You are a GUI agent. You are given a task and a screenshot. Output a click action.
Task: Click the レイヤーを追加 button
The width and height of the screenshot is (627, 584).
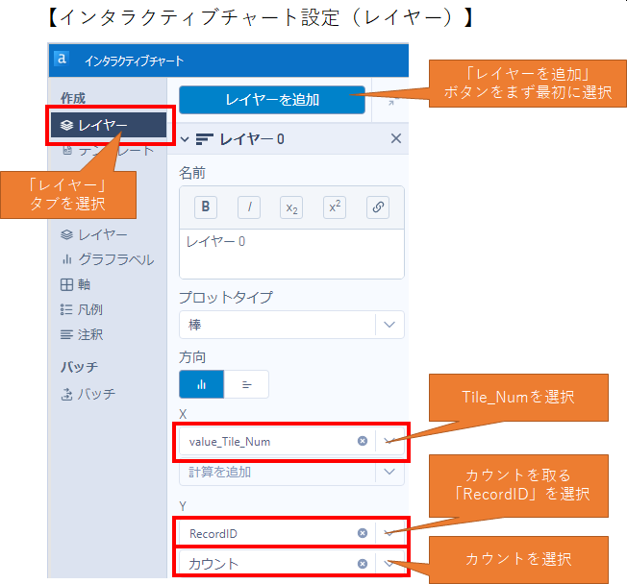pyautogui.click(x=272, y=100)
